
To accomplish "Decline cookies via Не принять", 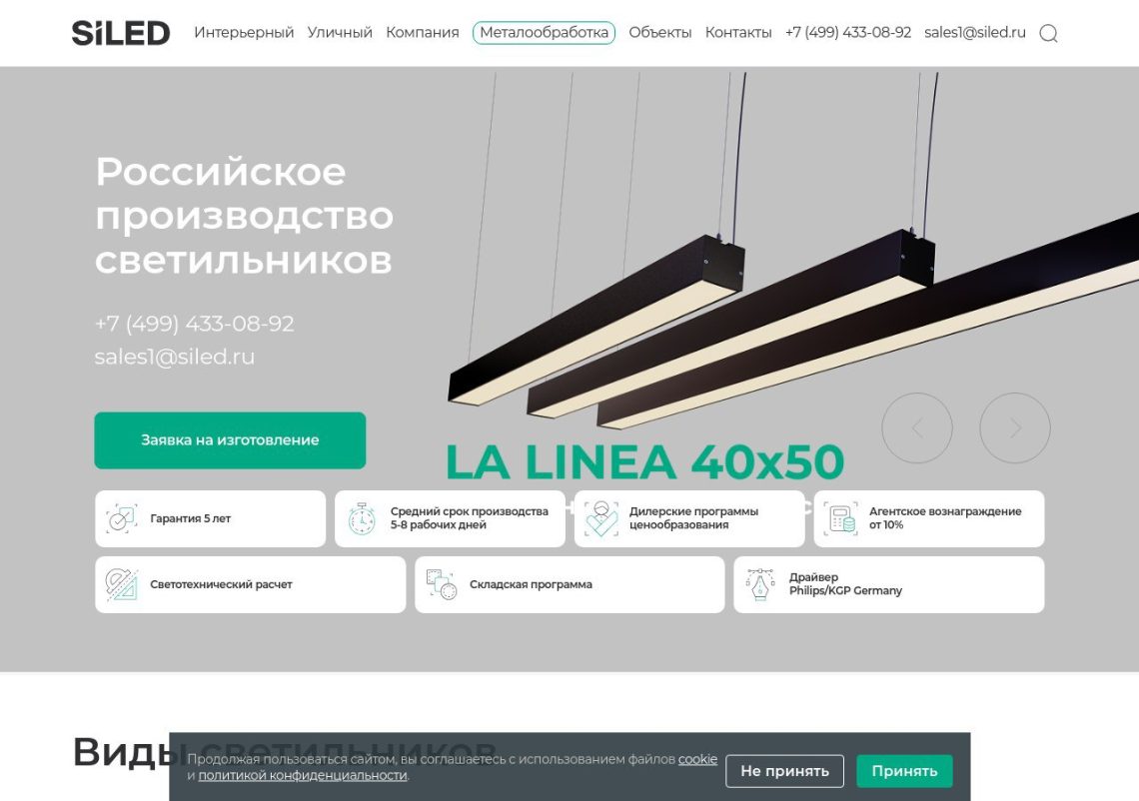I will tap(784, 770).
